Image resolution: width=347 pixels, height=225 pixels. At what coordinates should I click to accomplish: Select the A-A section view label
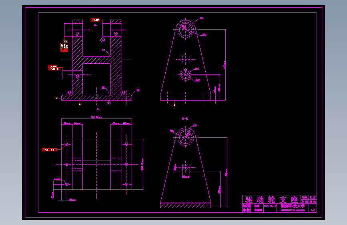pyautogui.click(x=185, y=119)
